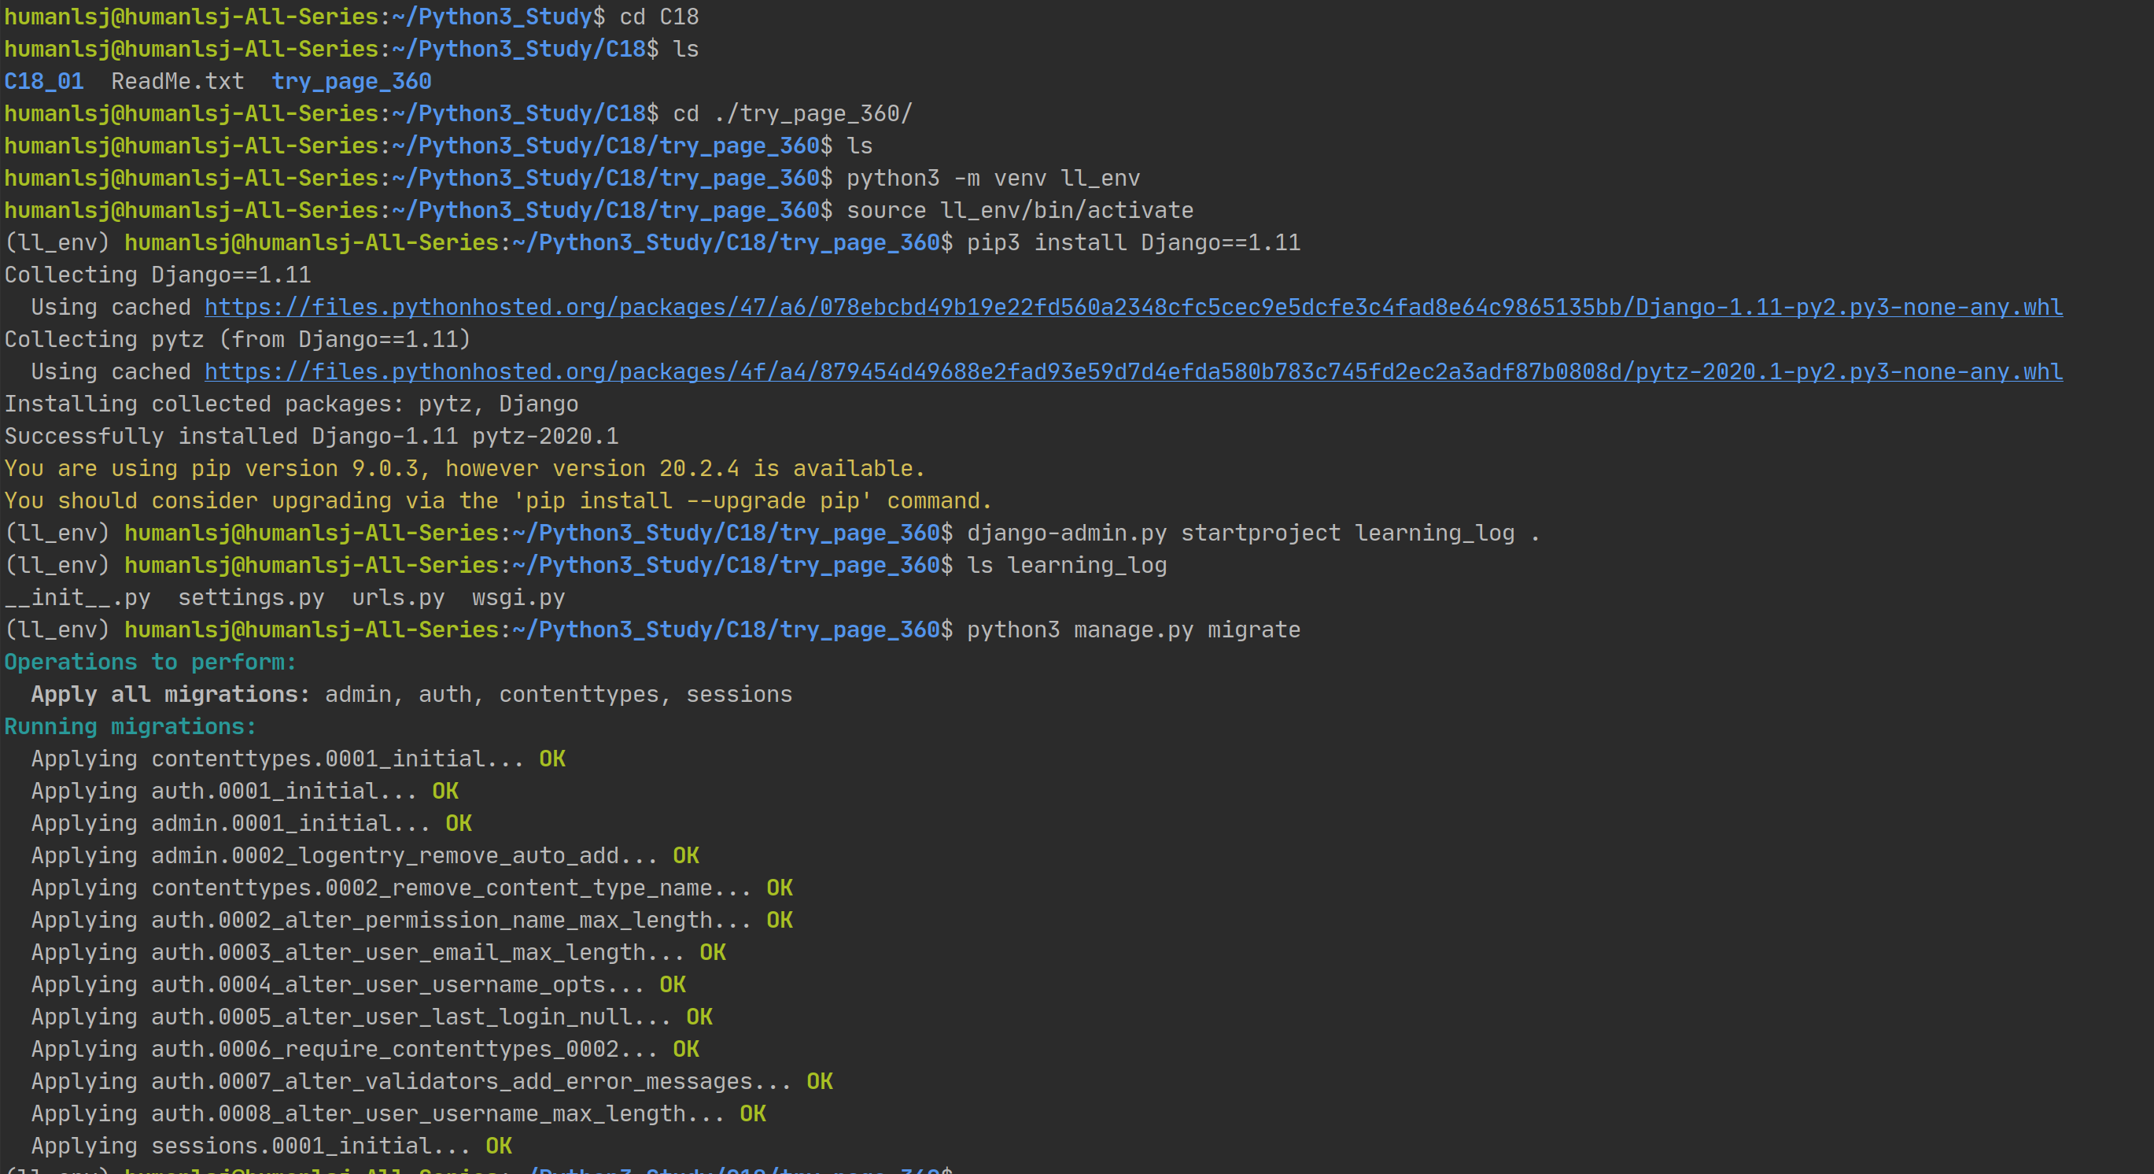Open the pytz-2020.1 wheel download link
This screenshot has width=2154, height=1174.
coord(1133,372)
